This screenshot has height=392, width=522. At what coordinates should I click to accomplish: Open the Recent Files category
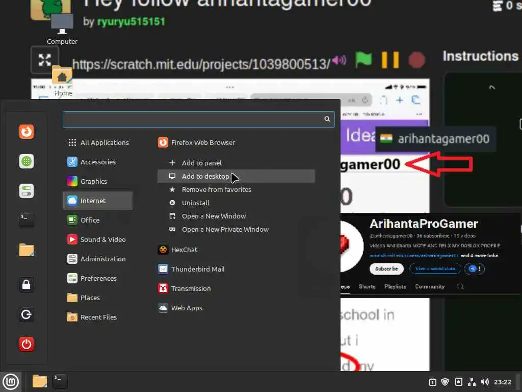tap(98, 317)
